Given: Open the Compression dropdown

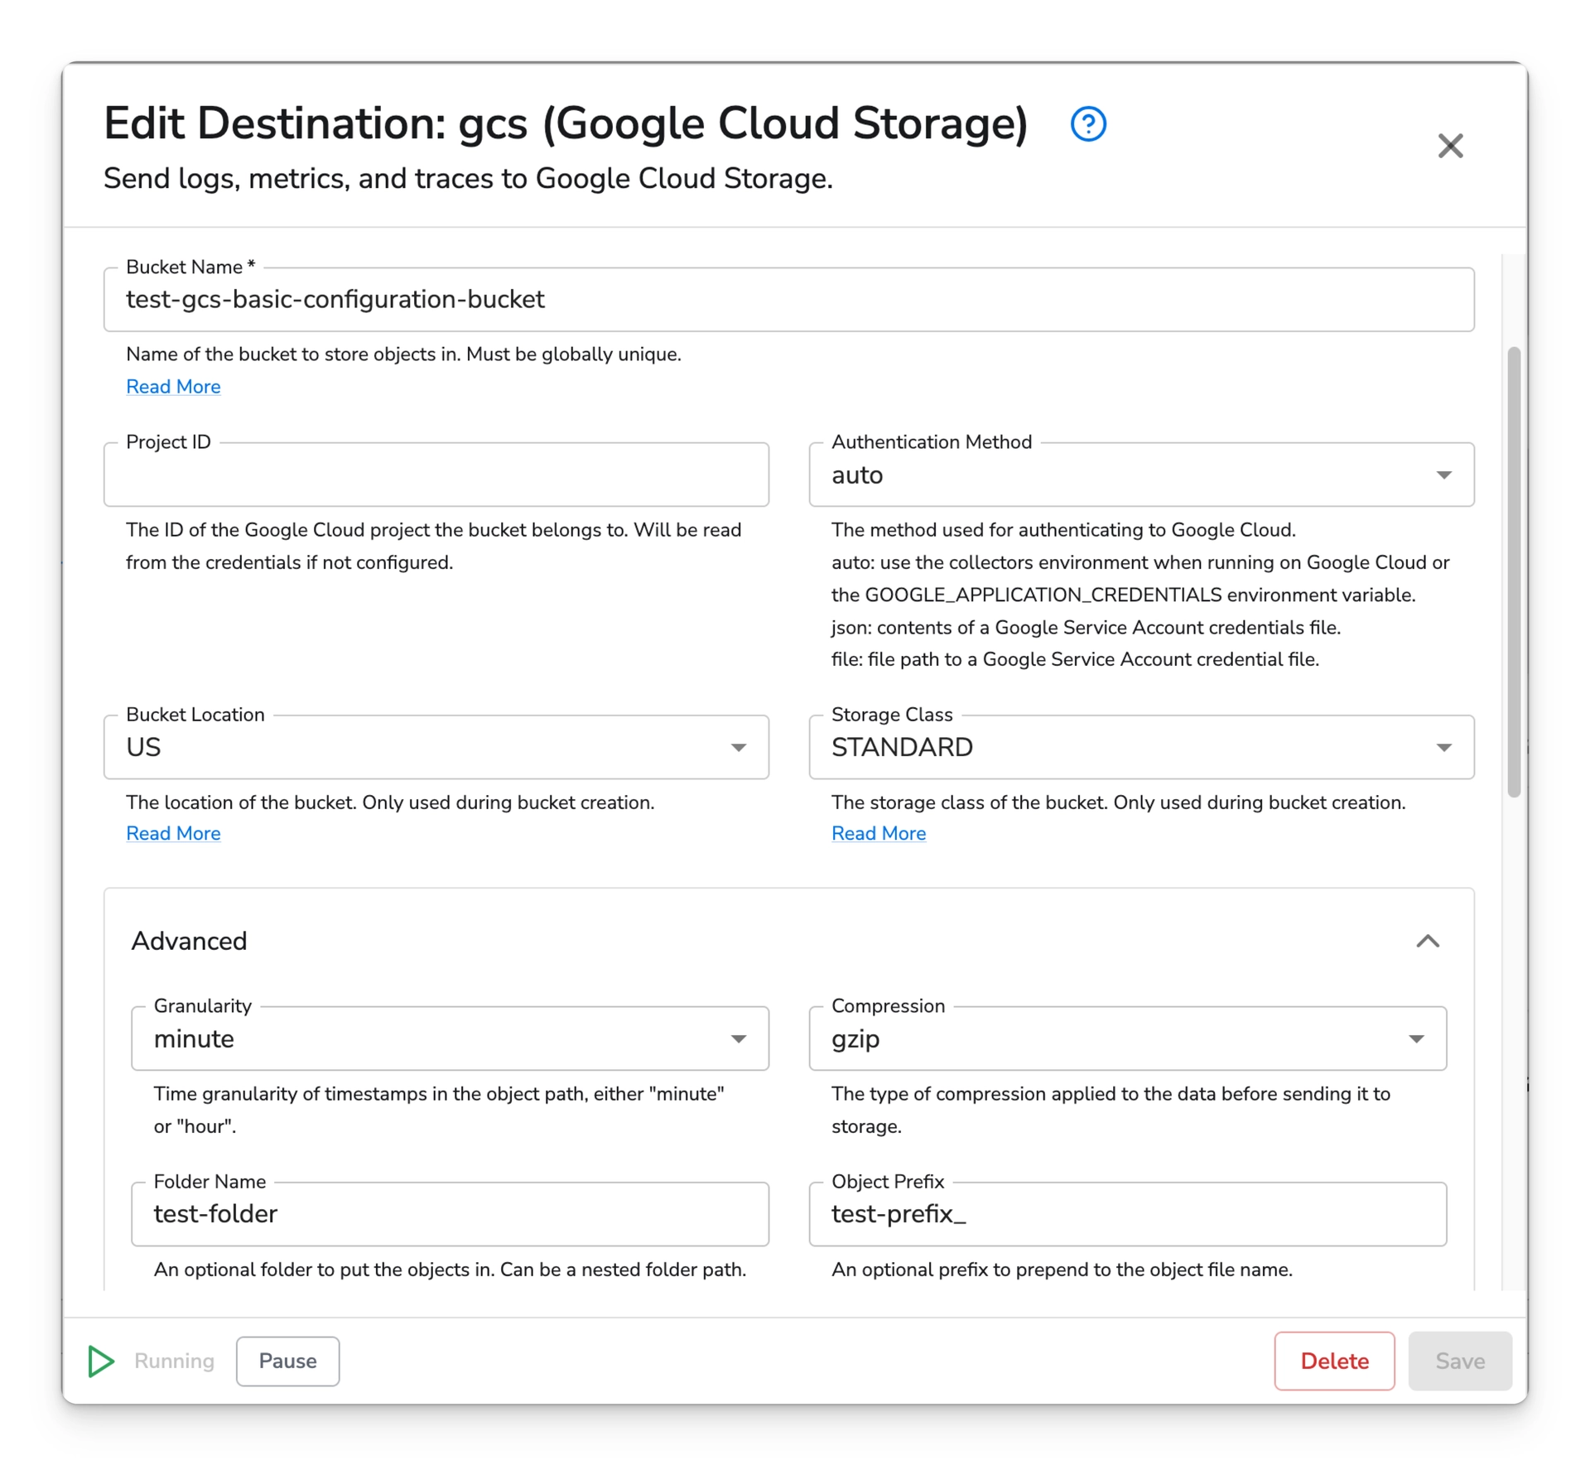Looking at the screenshot, I should [1418, 1039].
